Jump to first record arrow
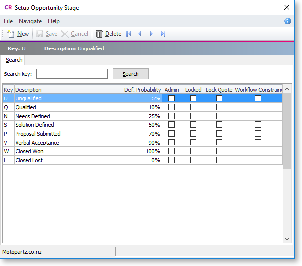 click(x=129, y=34)
